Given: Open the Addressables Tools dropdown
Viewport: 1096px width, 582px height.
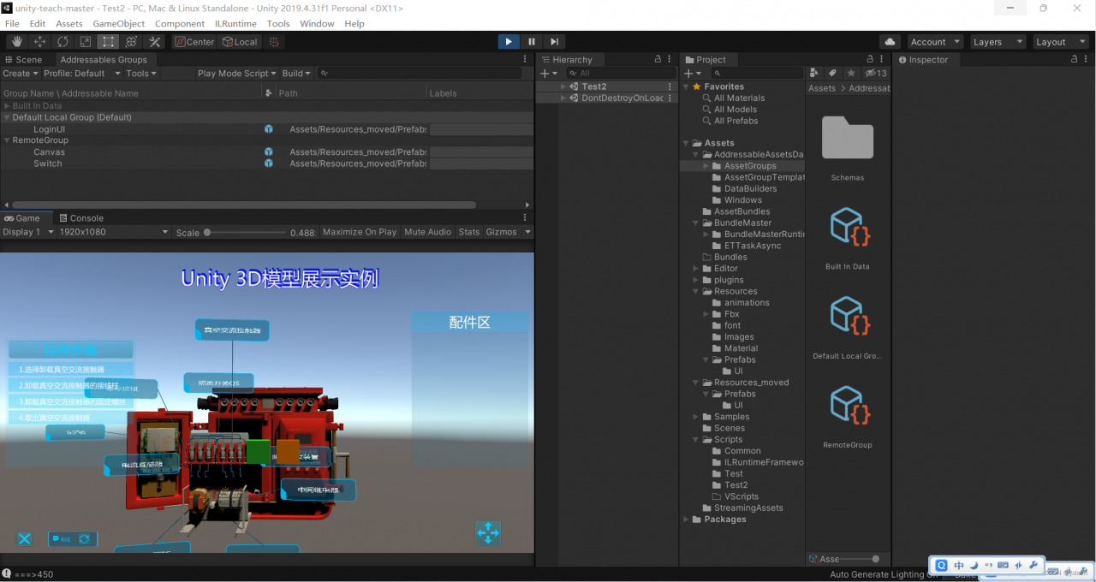Looking at the screenshot, I should pos(141,74).
